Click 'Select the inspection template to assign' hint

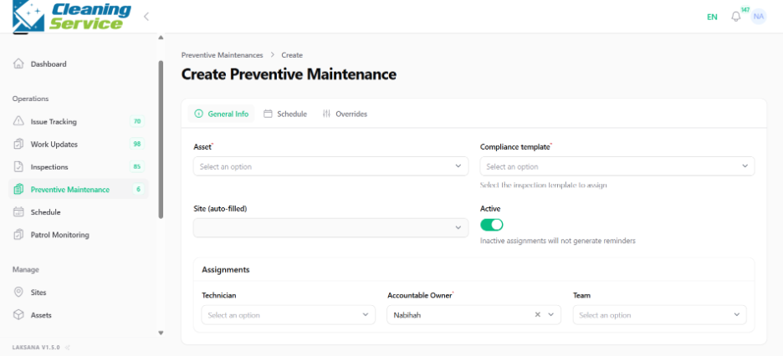point(543,185)
